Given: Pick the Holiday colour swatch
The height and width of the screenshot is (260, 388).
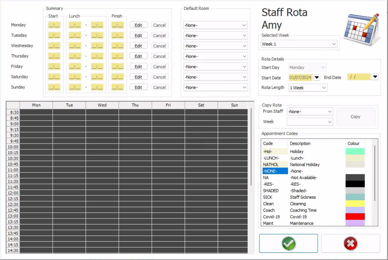Looking at the screenshot, I should (x=355, y=151).
